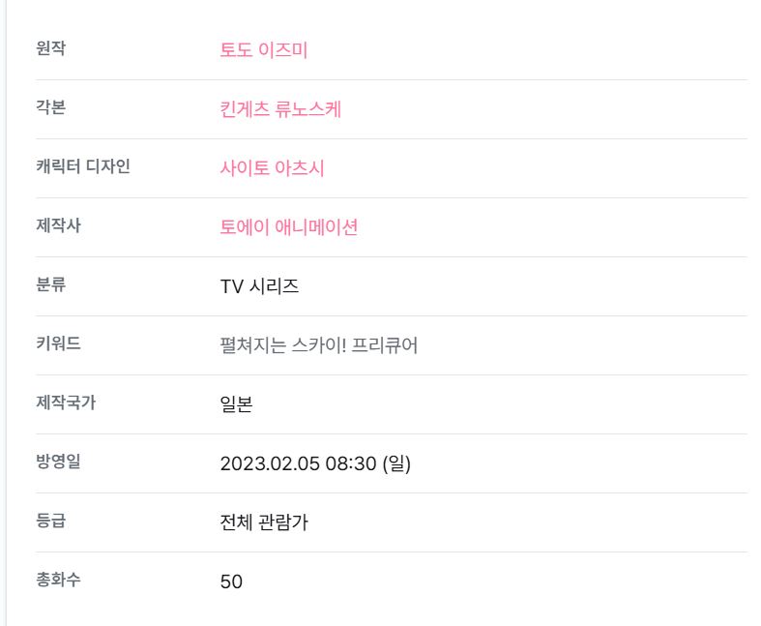761x626 pixels.
Task: Select the 캐릭터 디자인 label
Action: pos(83,166)
